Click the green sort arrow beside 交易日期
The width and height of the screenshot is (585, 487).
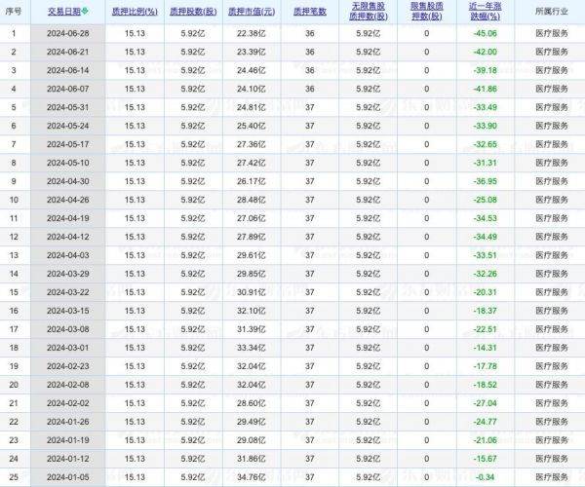(85, 11)
